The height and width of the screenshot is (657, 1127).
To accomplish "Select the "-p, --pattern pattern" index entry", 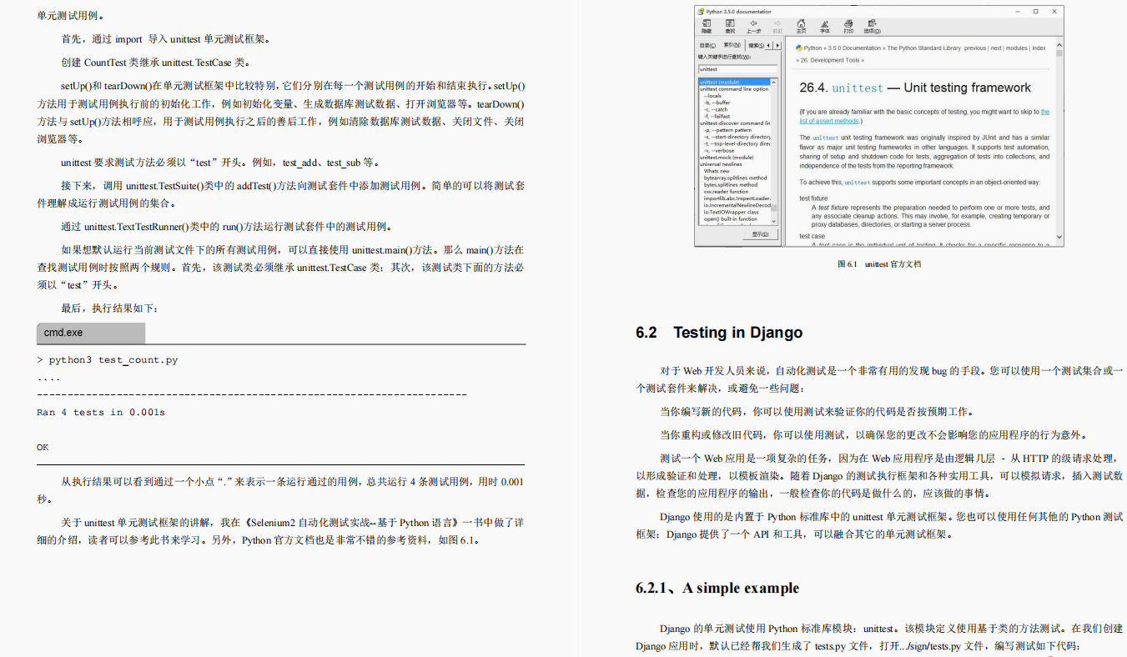I will 727,130.
